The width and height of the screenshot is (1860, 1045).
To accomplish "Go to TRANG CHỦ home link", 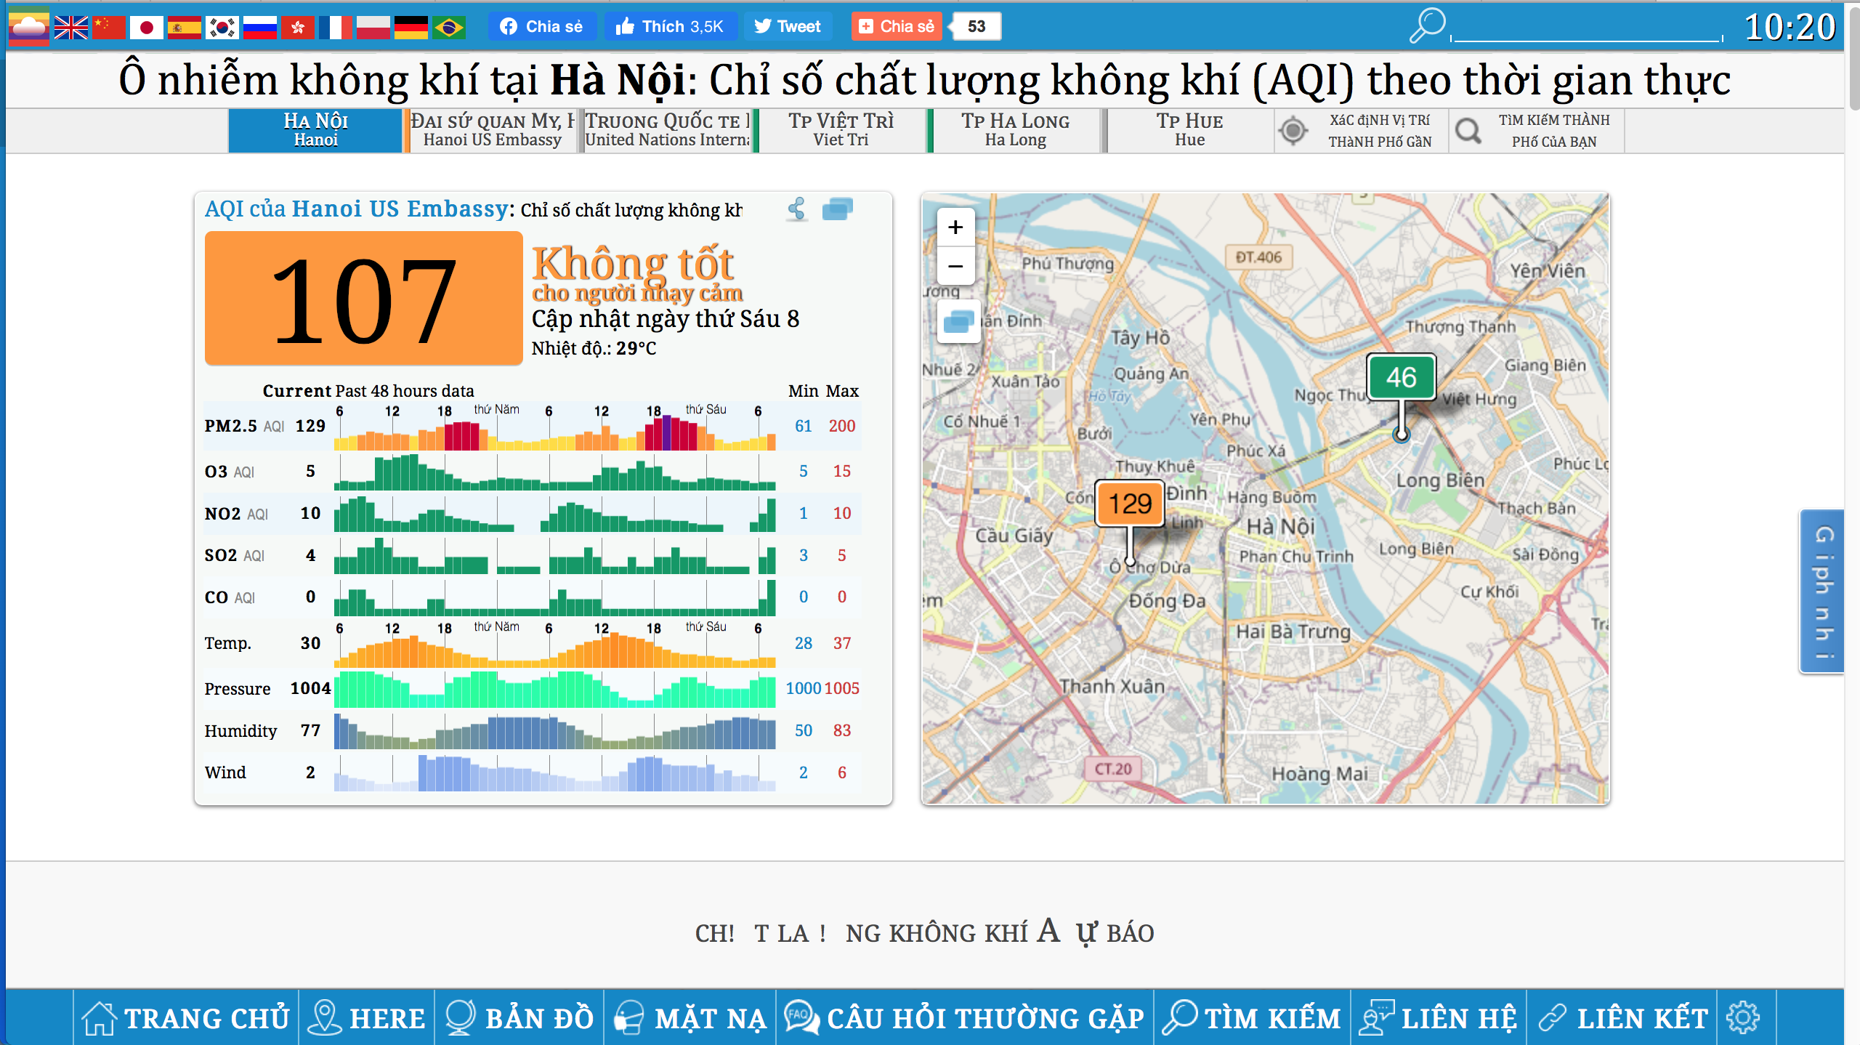I will [x=185, y=1017].
